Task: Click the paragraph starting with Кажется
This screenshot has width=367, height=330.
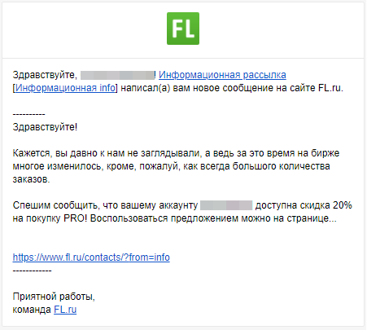Action: coord(176,166)
